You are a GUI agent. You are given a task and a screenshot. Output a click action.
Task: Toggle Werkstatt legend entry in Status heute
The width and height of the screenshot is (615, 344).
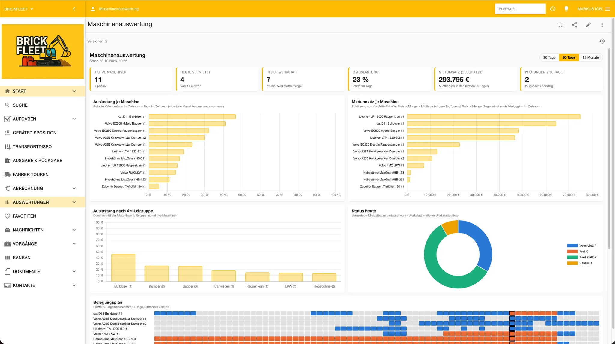pos(582,257)
